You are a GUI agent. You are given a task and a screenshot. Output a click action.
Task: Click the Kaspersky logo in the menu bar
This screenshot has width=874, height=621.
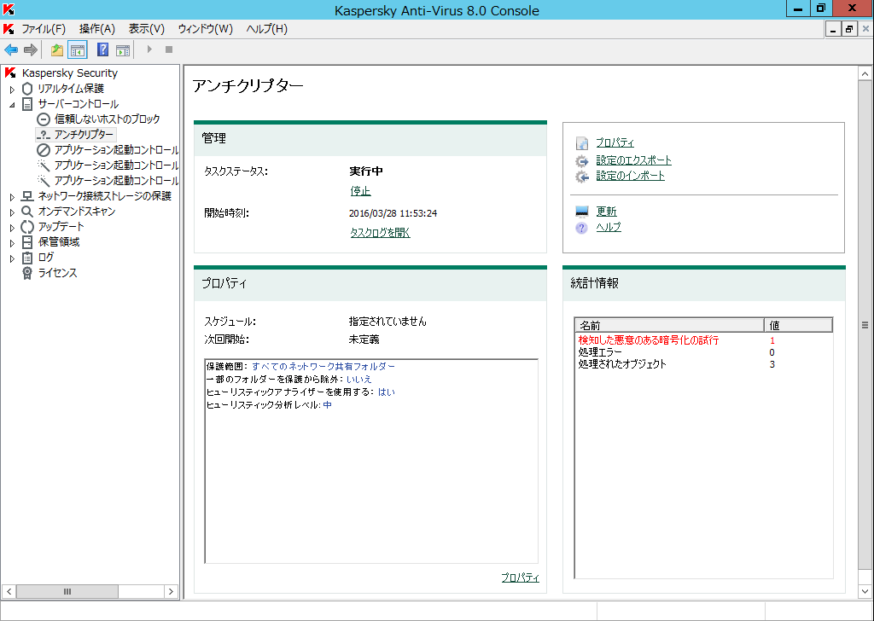[x=9, y=29]
